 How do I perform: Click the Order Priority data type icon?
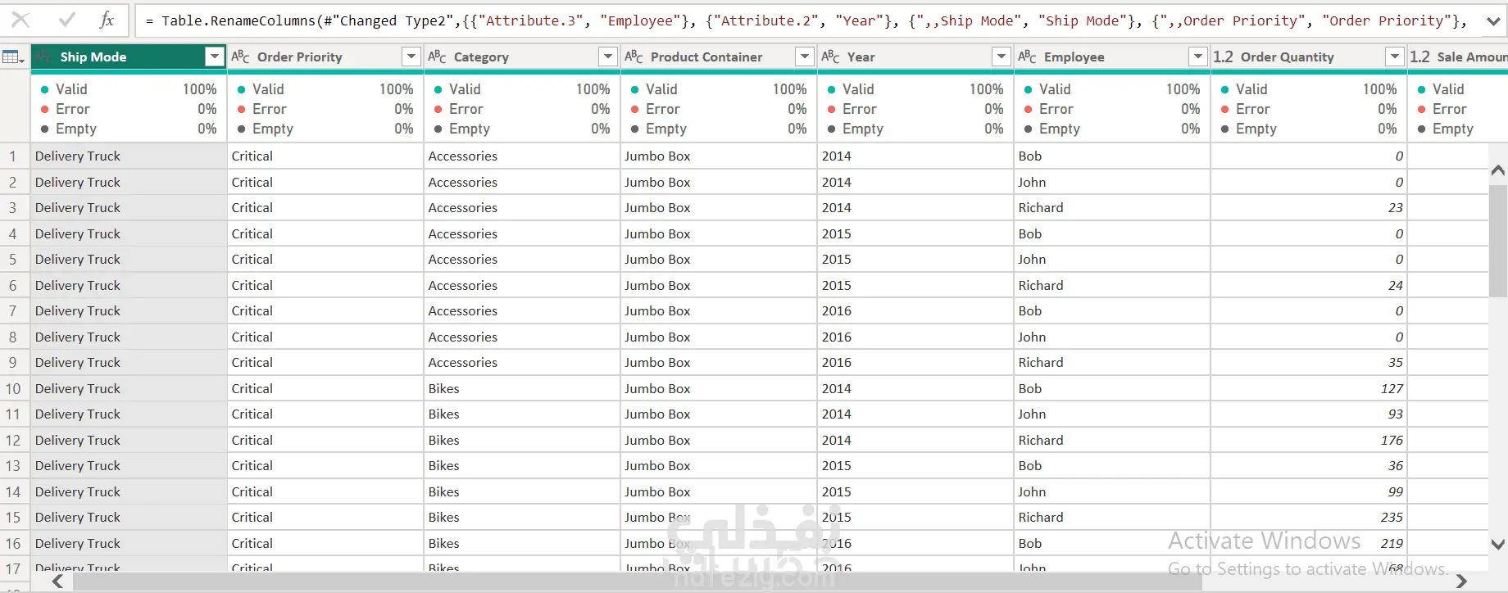240,57
